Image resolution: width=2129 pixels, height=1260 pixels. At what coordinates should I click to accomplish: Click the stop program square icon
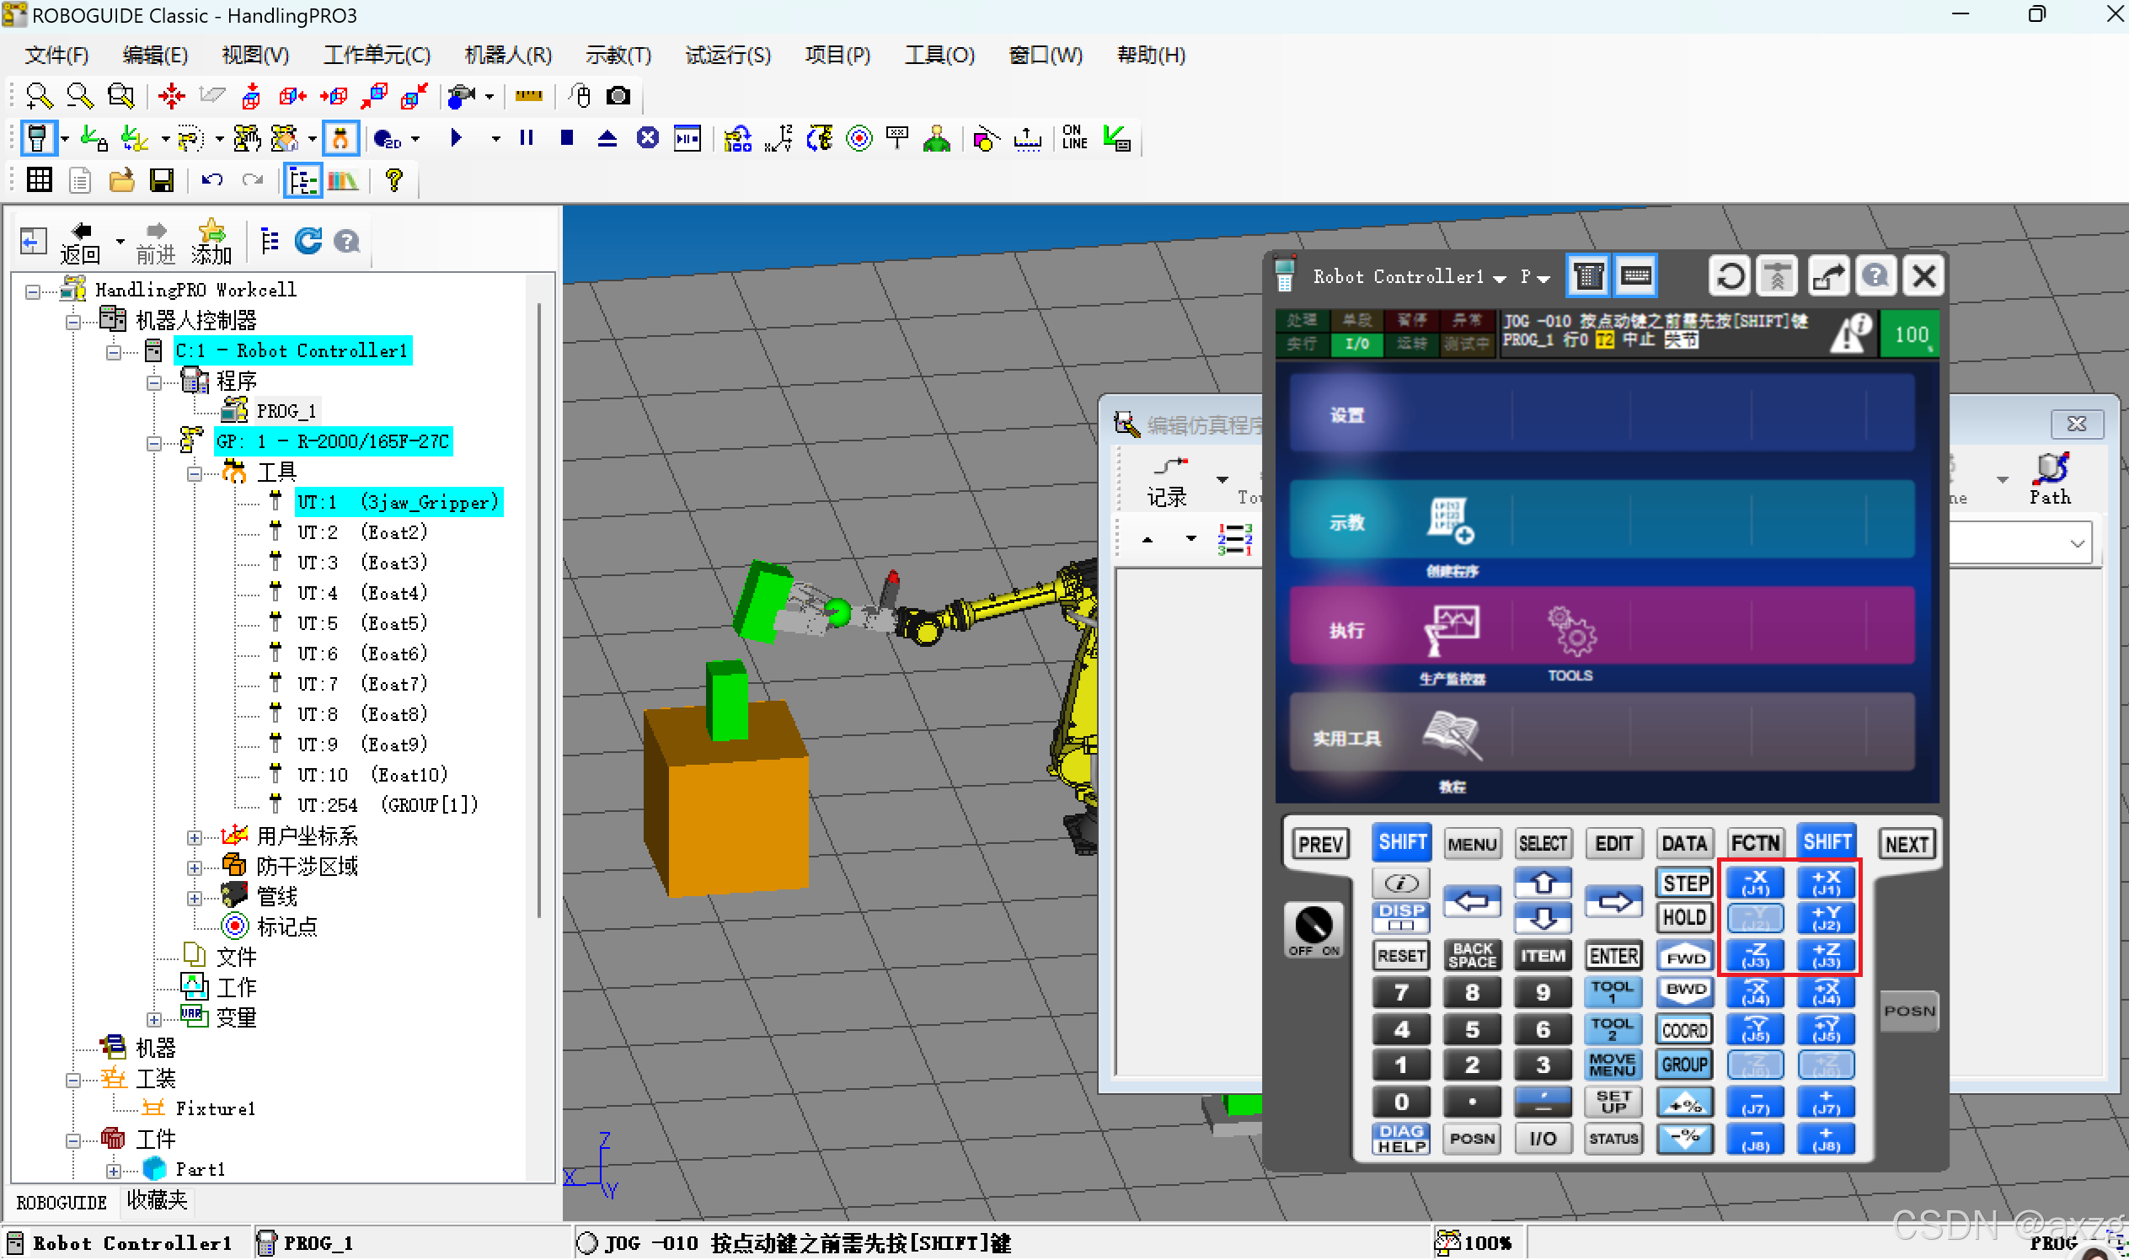click(x=567, y=137)
